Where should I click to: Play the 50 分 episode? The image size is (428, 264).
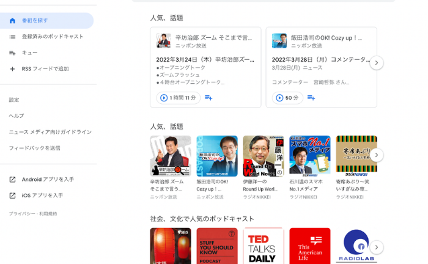pyautogui.click(x=288, y=98)
